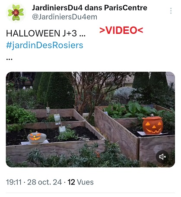181x197 pixels.
Task: Expand the truncated text via the ellipsis line
Action: [x=10, y=59]
